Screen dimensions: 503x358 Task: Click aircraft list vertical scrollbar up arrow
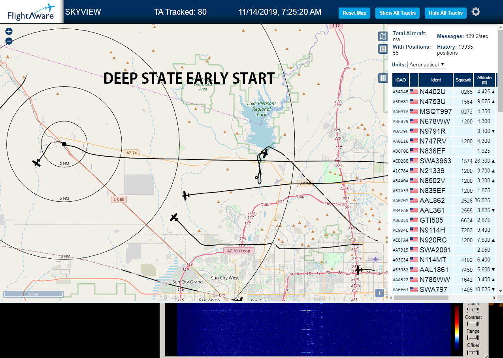[500, 28]
